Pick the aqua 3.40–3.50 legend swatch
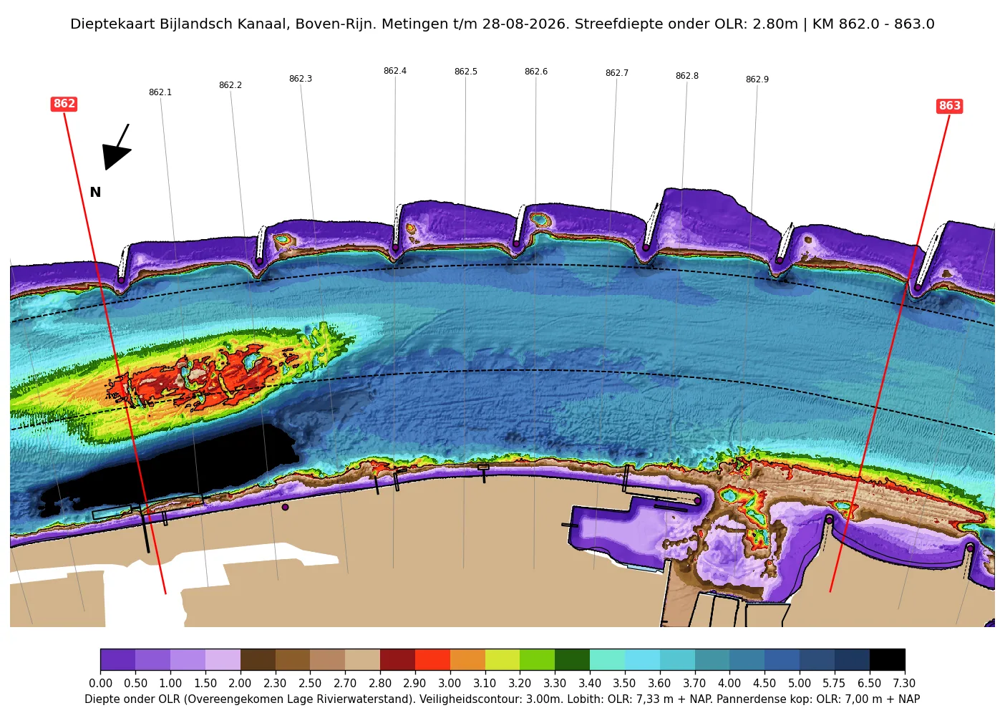The width and height of the screenshot is (1005, 713). pos(608,659)
